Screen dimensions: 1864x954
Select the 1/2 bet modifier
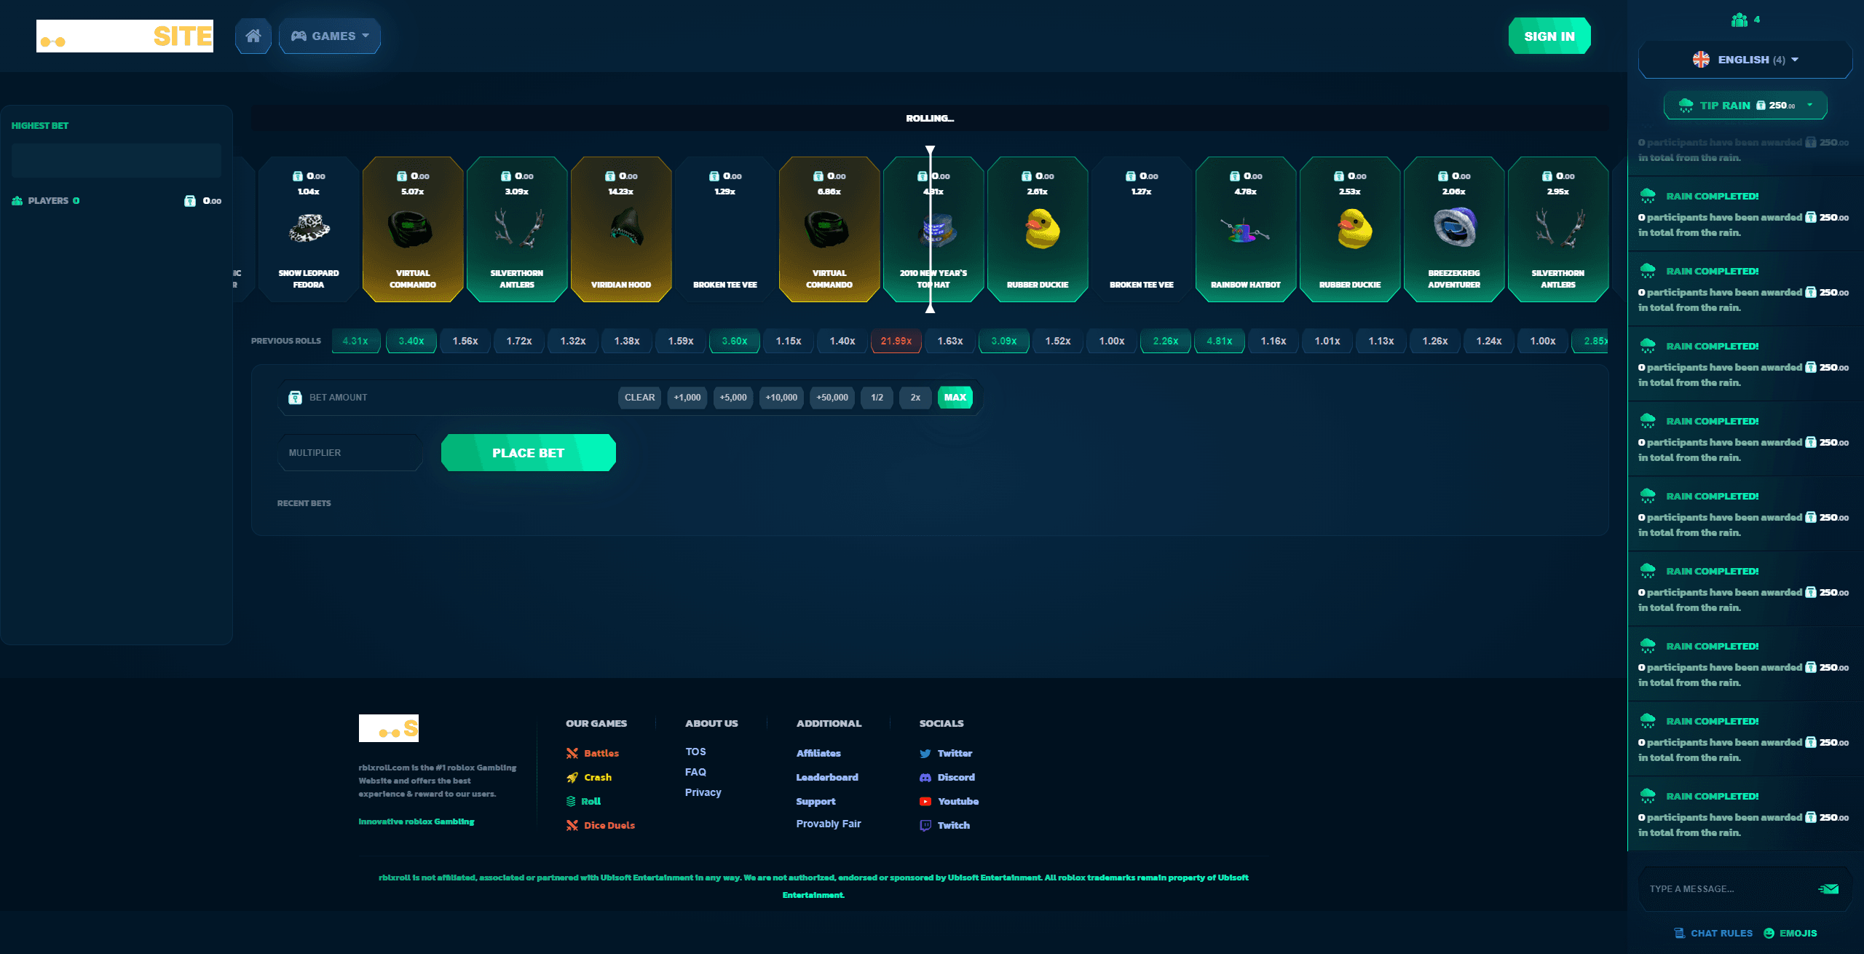tap(877, 397)
